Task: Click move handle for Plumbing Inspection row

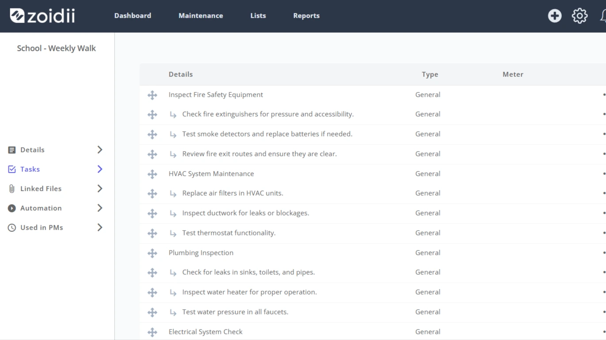Action: tap(152, 253)
